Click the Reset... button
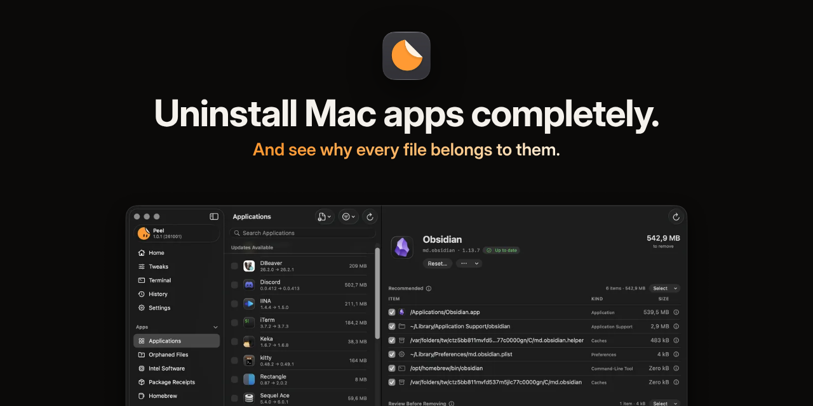Image resolution: width=813 pixels, height=406 pixels. click(x=438, y=263)
